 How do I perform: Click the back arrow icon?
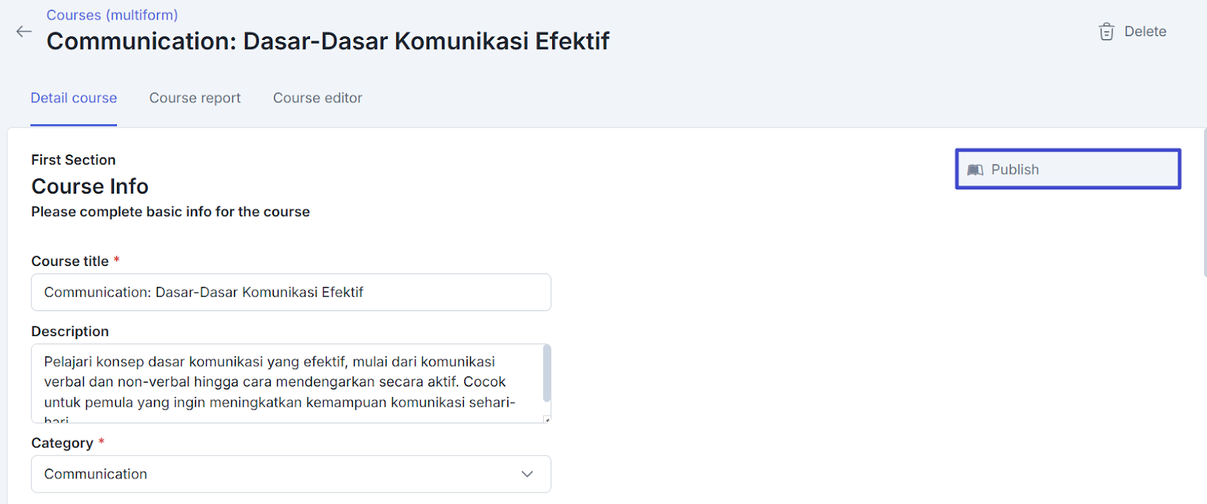pos(24,32)
